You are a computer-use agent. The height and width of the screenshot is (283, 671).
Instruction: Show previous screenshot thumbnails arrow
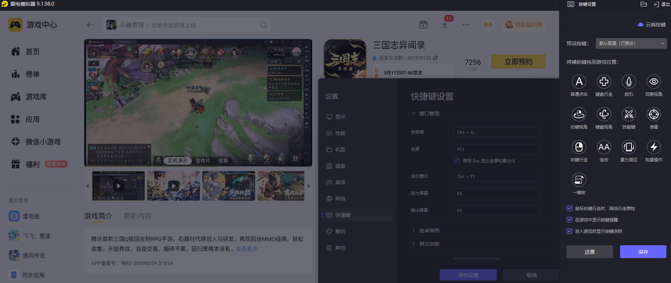[87, 186]
